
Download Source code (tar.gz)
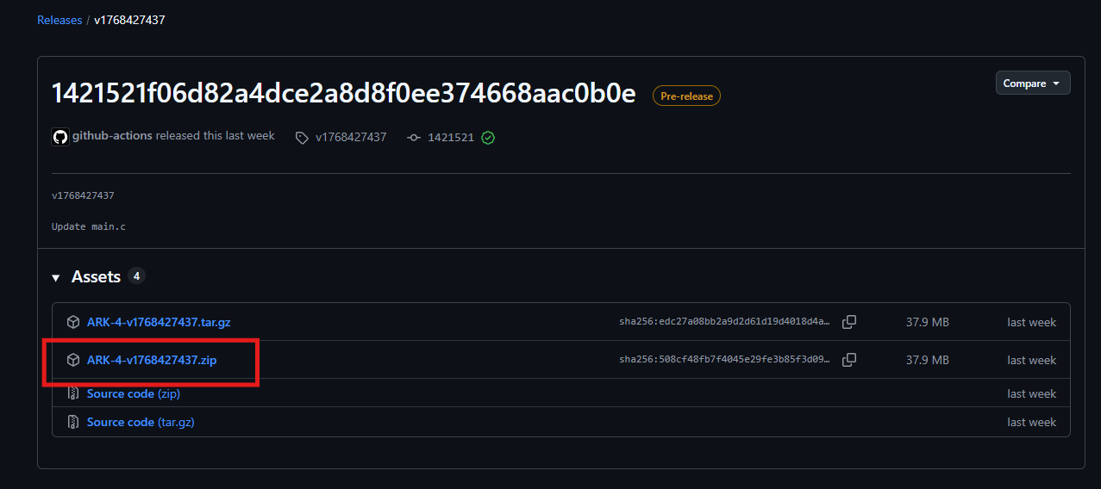pos(141,422)
